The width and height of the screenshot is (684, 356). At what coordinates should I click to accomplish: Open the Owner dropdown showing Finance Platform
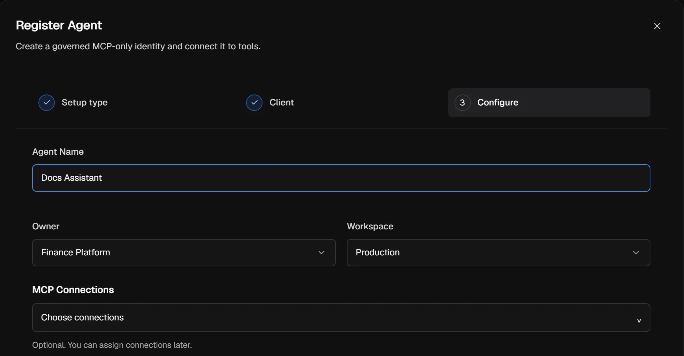pos(184,253)
